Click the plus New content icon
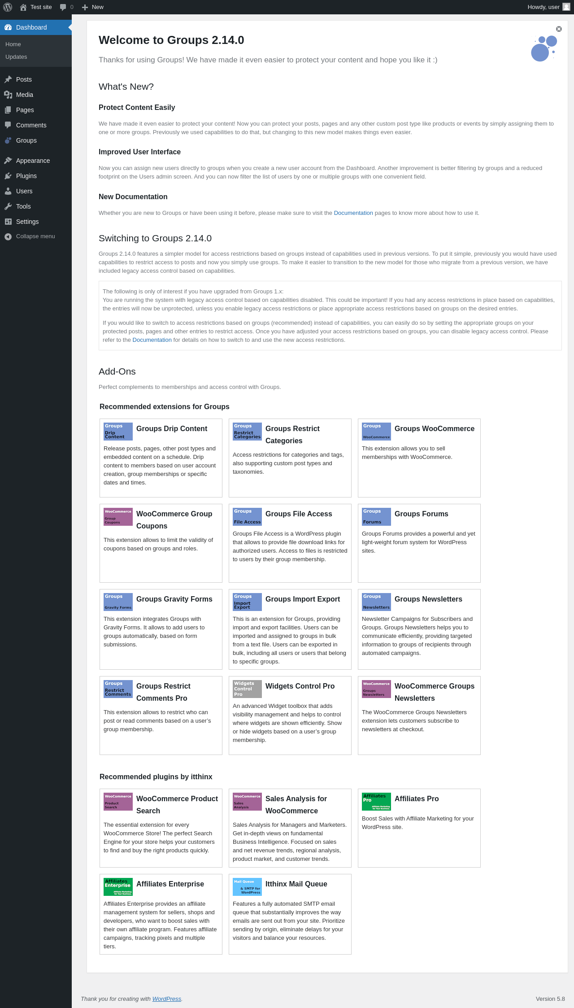The width and height of the screenshot is (574, 1008). point(85,7)
